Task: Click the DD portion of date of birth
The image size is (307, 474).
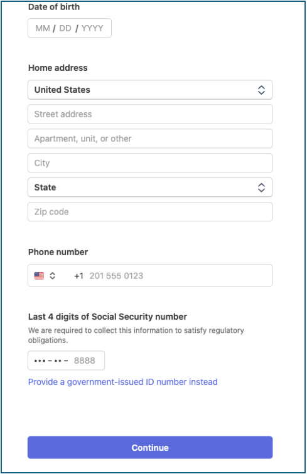Action: point(65,28)
